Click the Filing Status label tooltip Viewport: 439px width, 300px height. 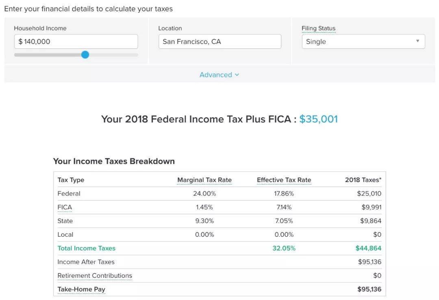318,28
